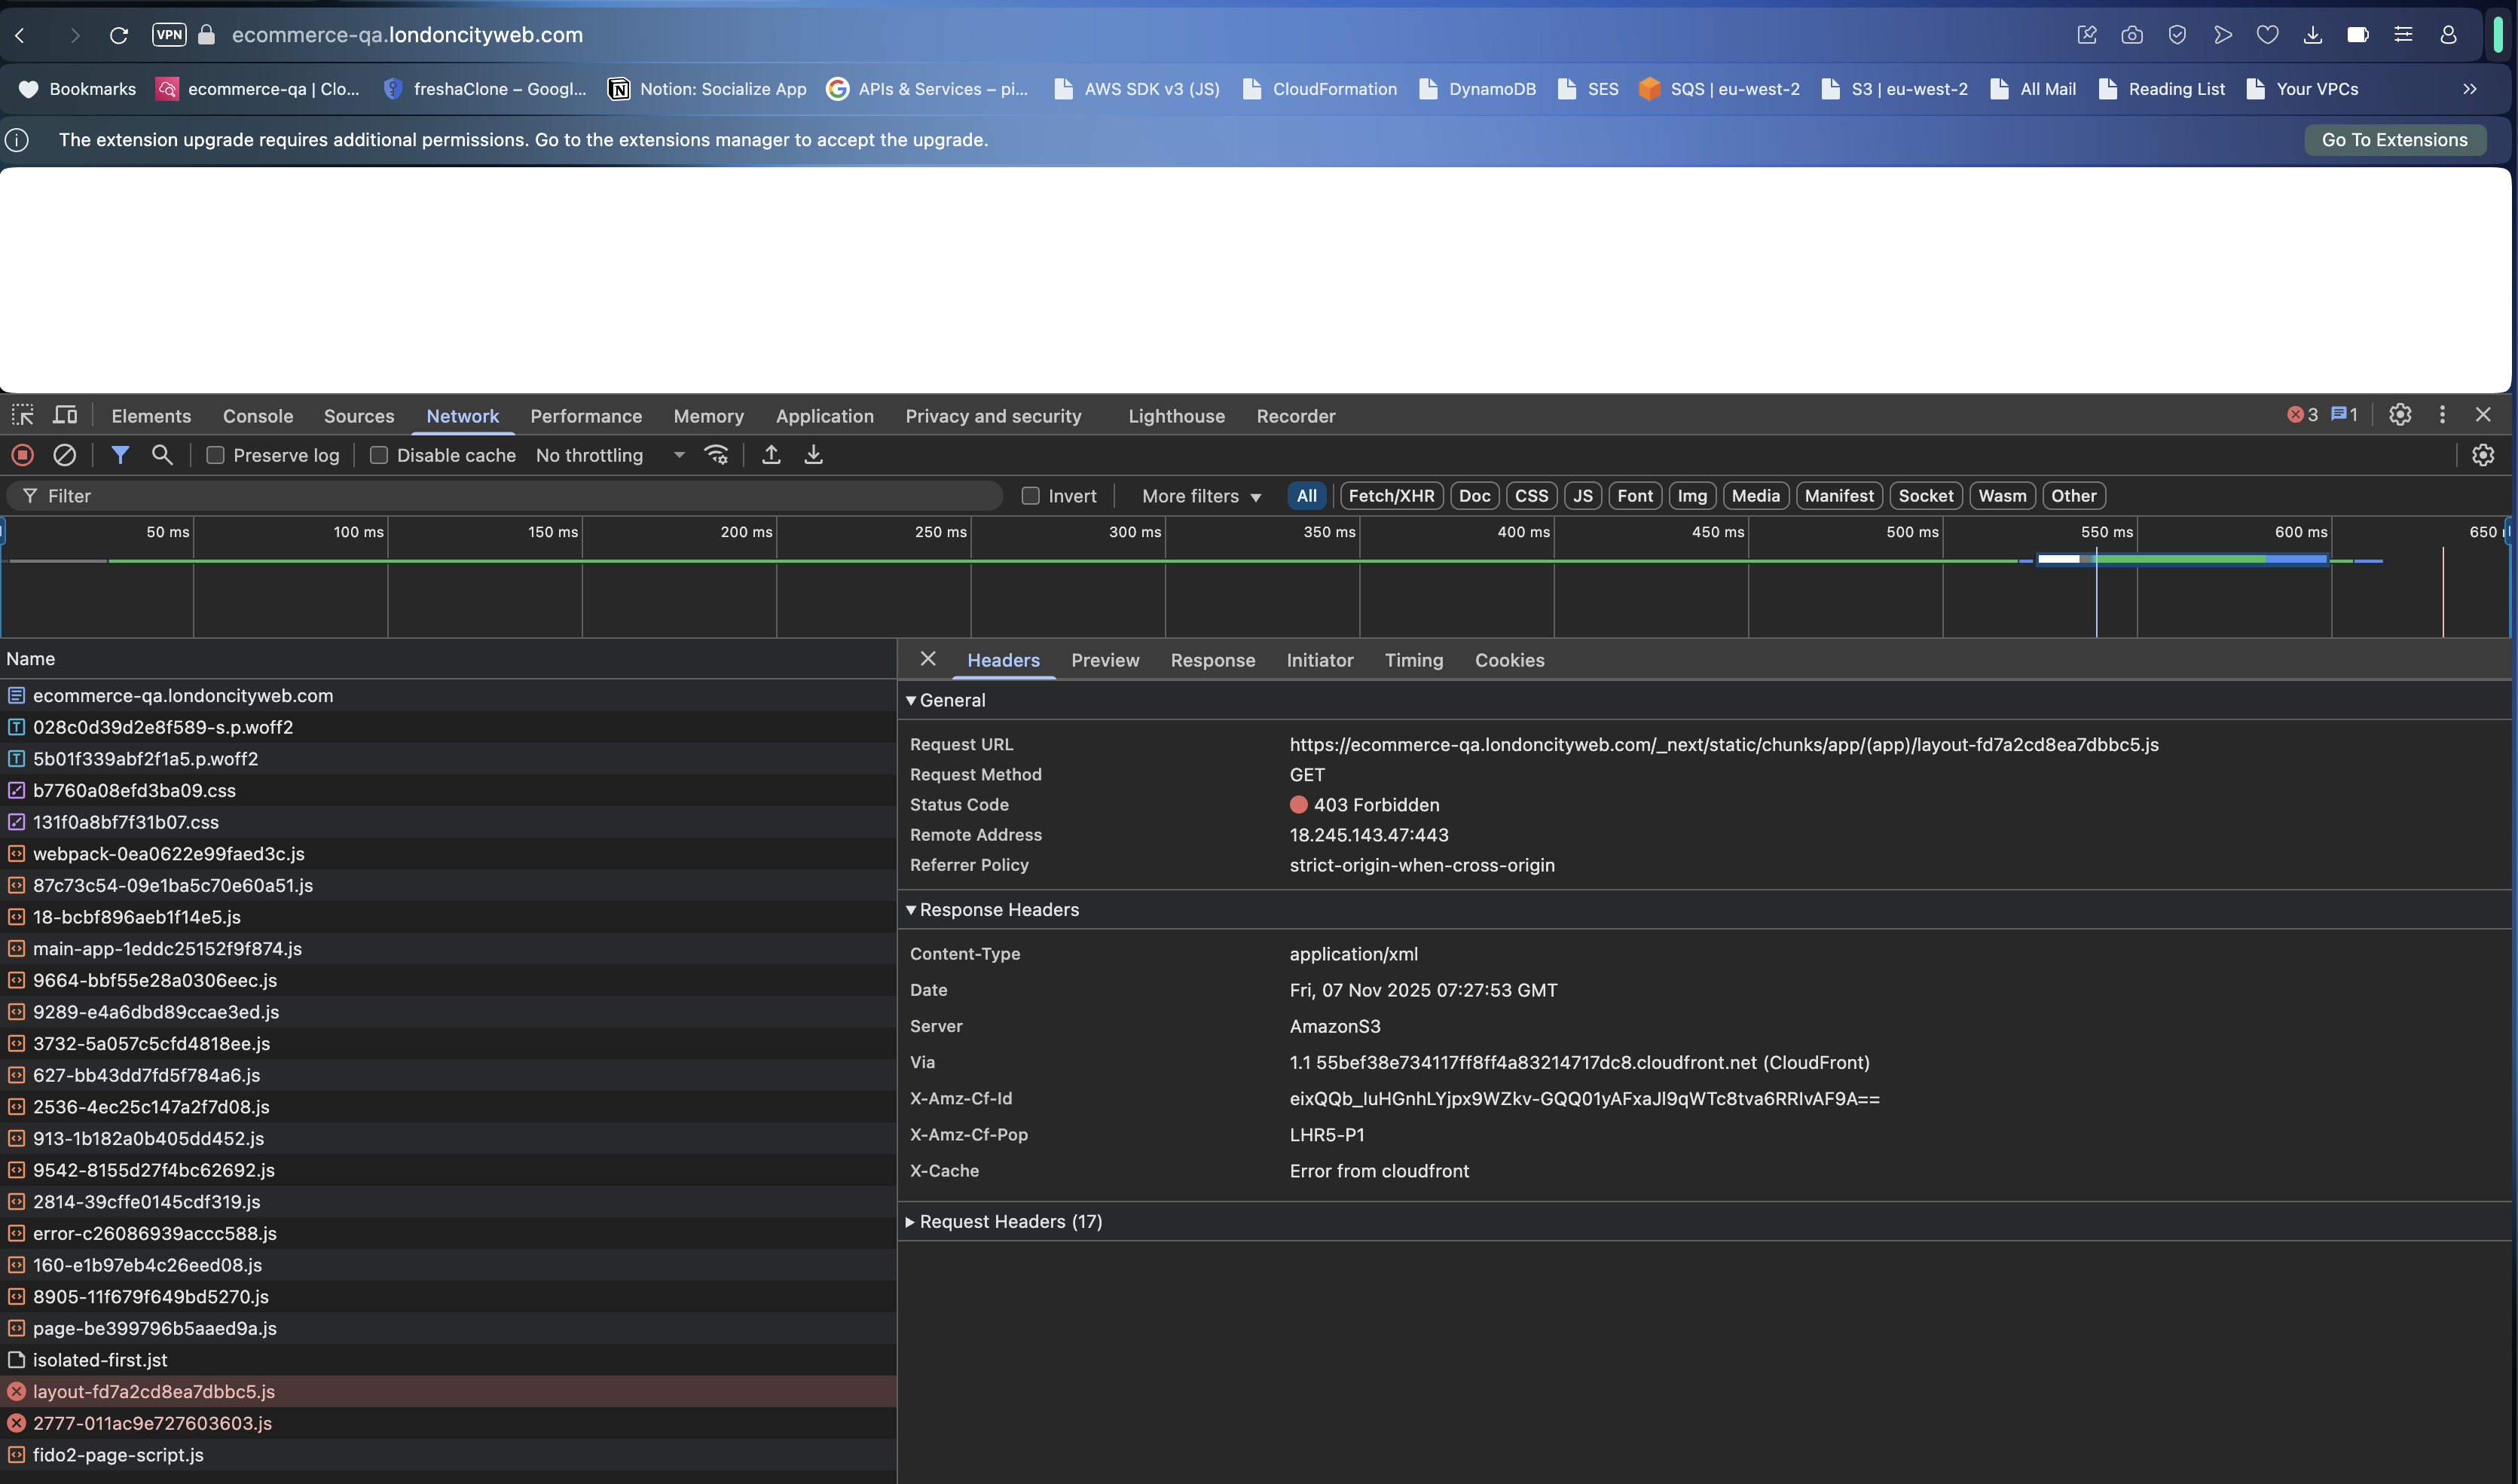Expand the Request Headers section
Image resolution: width=2518 pixels, height=1484 pixels.
[1010, 1221]
